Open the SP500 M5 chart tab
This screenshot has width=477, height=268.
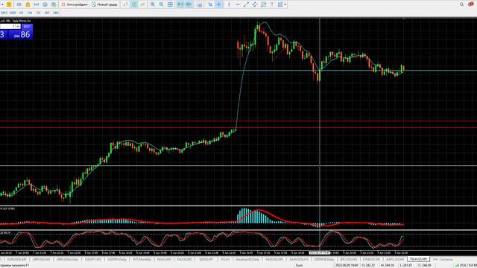tap(206, 259)
